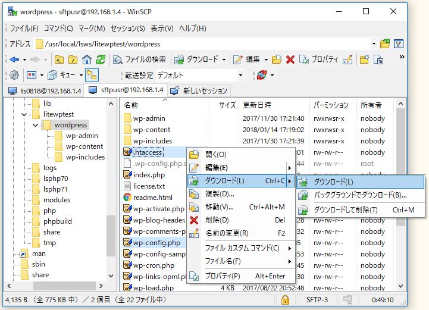Open プロパティ from the toolbar
Screen dimensions: 429x310
pos(318,60)
